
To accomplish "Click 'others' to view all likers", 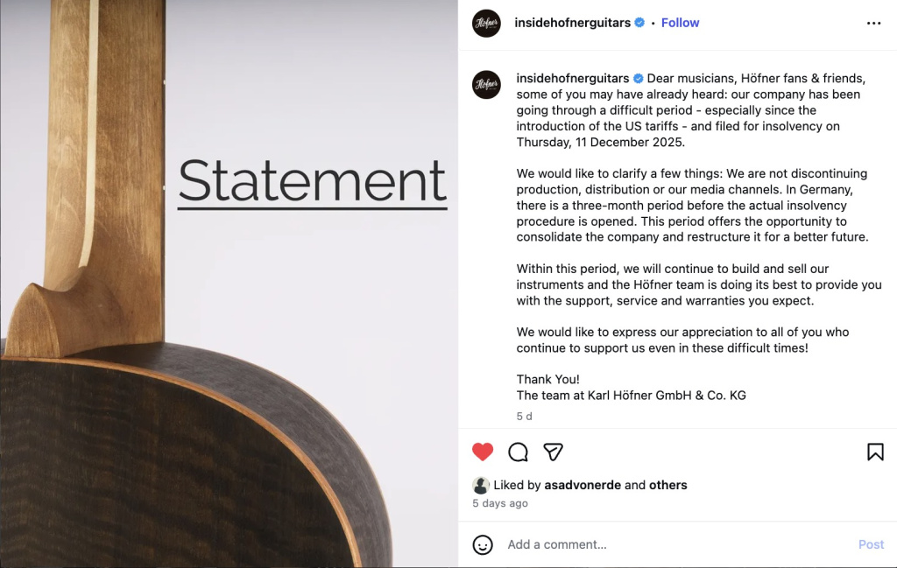I will [x=669, y=485].
